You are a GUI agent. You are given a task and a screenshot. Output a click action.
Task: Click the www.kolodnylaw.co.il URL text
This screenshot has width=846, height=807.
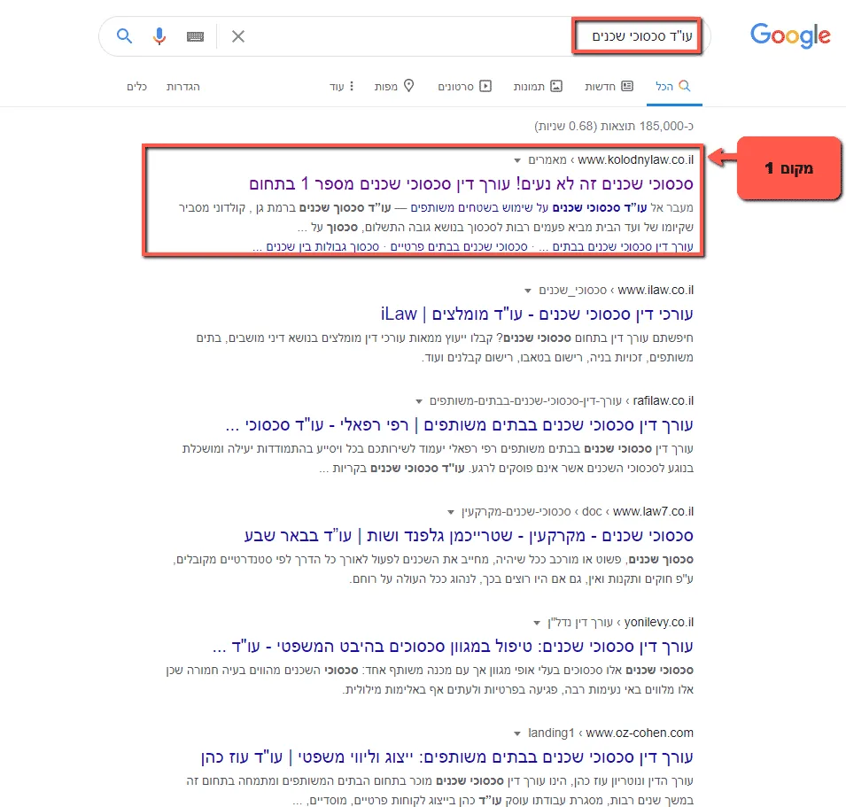pyautogui.click(x=635, y=160)
